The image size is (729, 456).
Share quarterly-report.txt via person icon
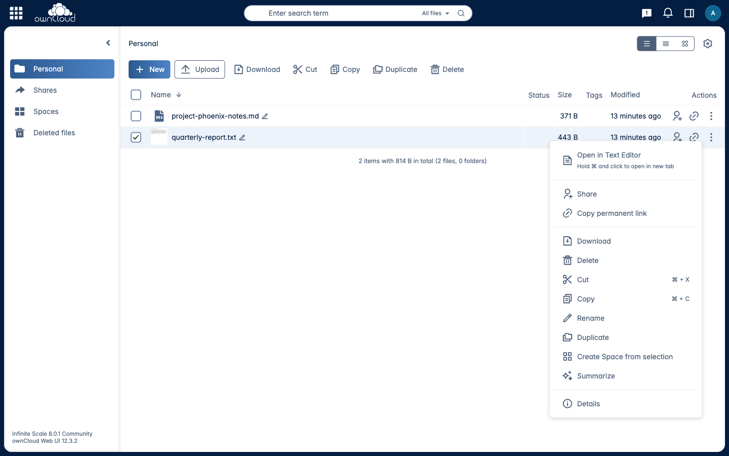point(677,137)
